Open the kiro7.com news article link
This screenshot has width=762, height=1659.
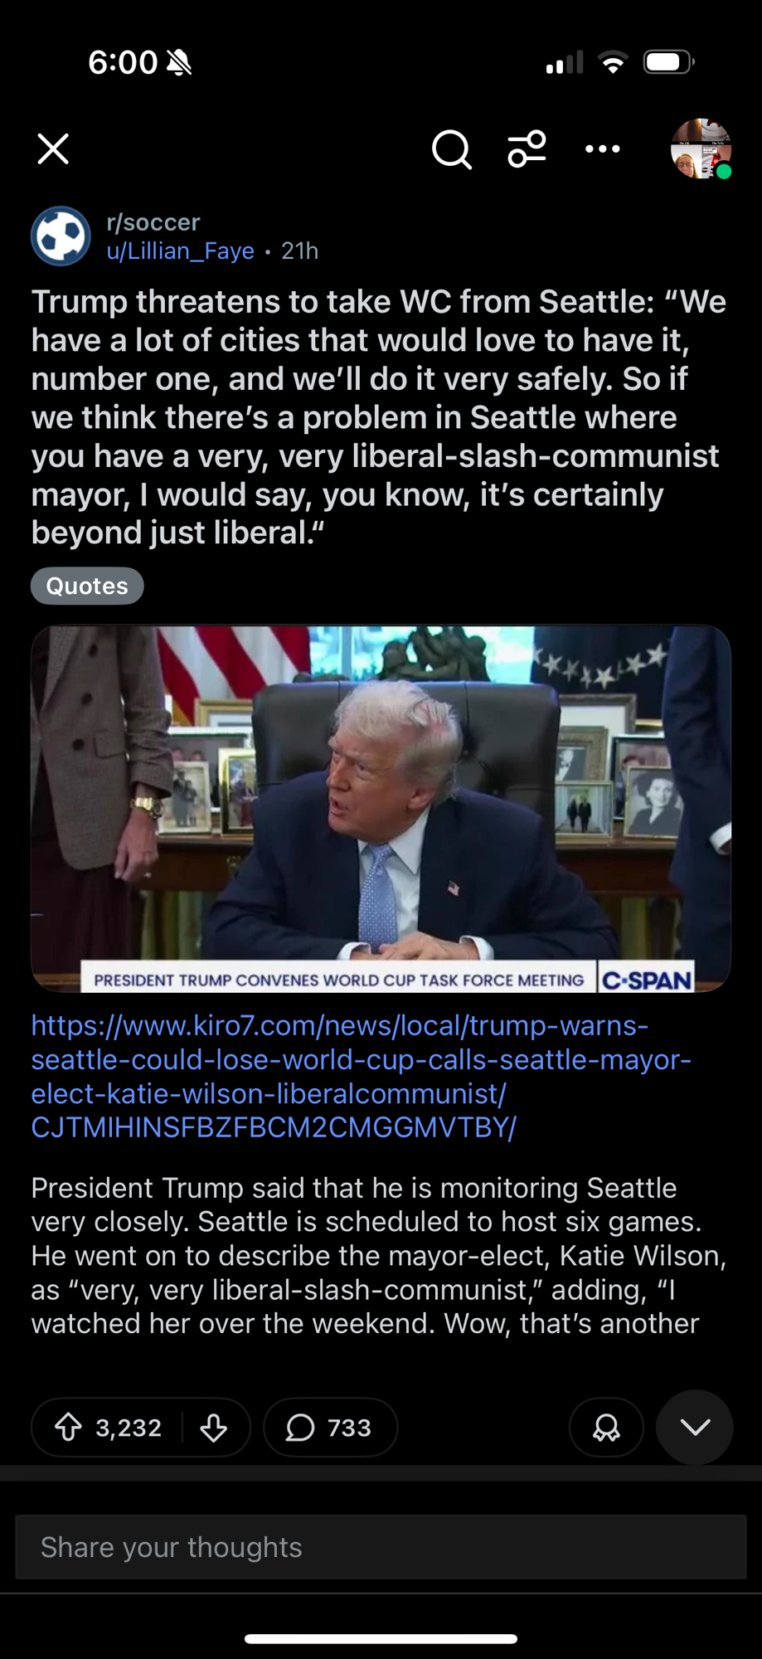(x=361, y=1077)
